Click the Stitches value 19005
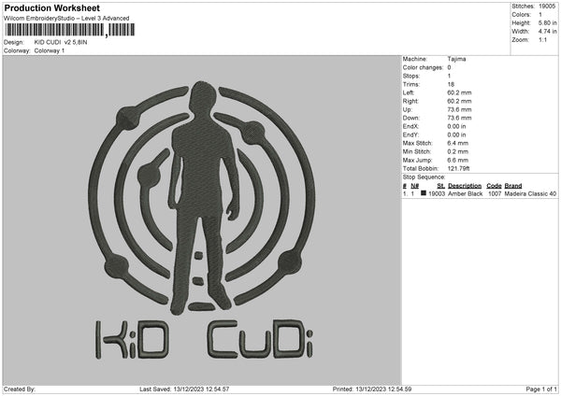This screenshot has width=561, height=396. coord(547,7)
